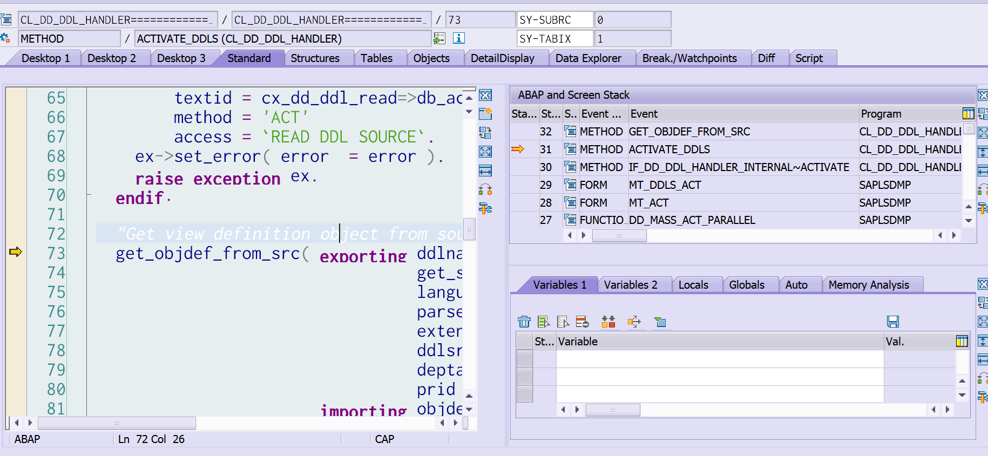988x456 pixels.
Task: Click scroll-up arrow of the variables table
Action: point(962,381)
